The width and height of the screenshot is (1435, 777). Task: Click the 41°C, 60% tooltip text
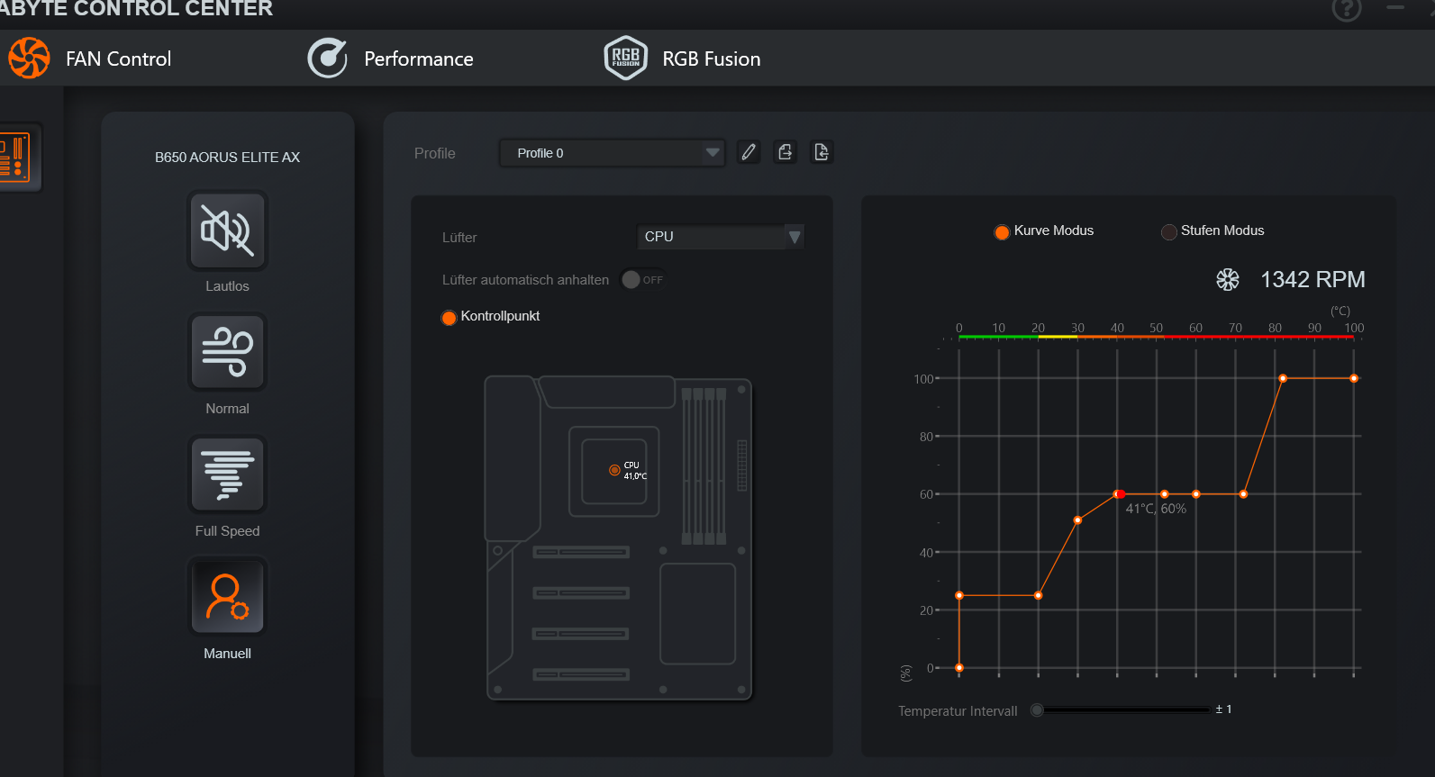[x=1156, y=509]
